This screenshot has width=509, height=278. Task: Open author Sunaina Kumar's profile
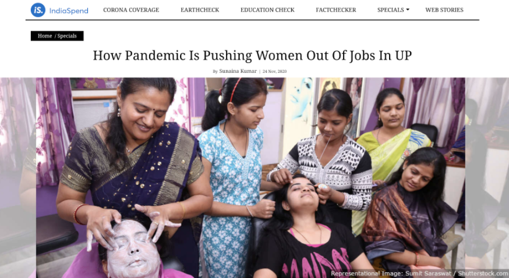coord(238,71)
